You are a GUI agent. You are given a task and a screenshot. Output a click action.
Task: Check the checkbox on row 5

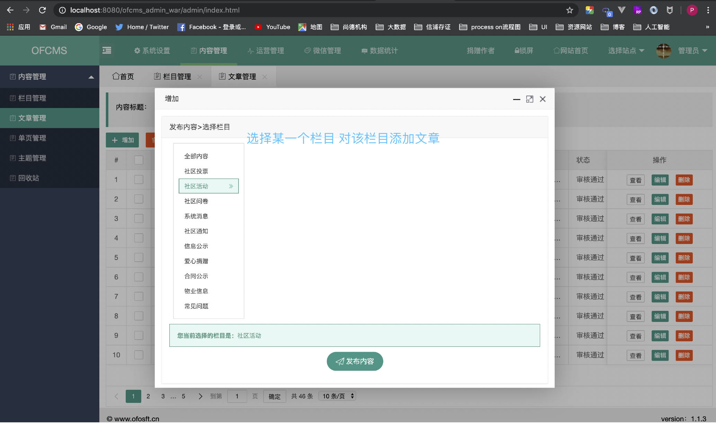click(138, 257)
